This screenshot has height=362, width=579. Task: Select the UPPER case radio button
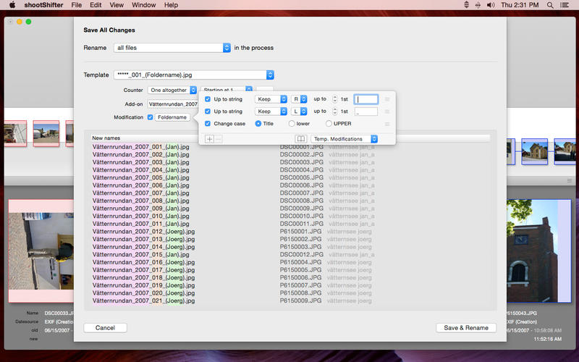pyautogui.click(x=329, y=124)
